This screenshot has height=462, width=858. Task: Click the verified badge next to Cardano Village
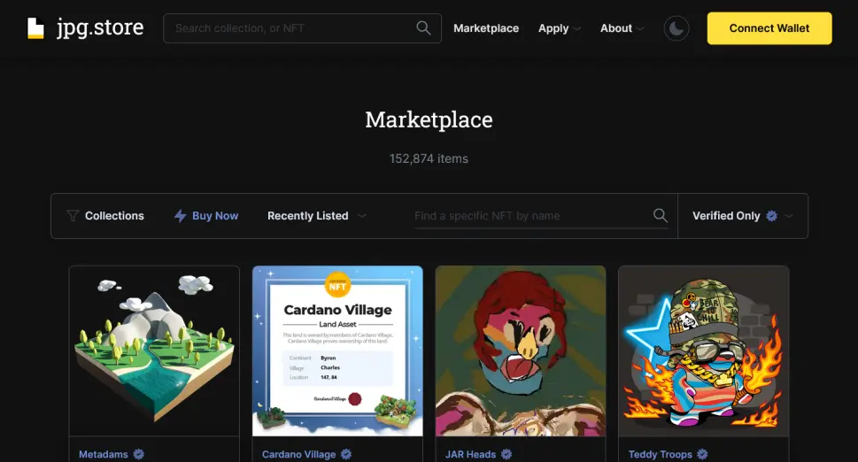click(x=346, y=454)
